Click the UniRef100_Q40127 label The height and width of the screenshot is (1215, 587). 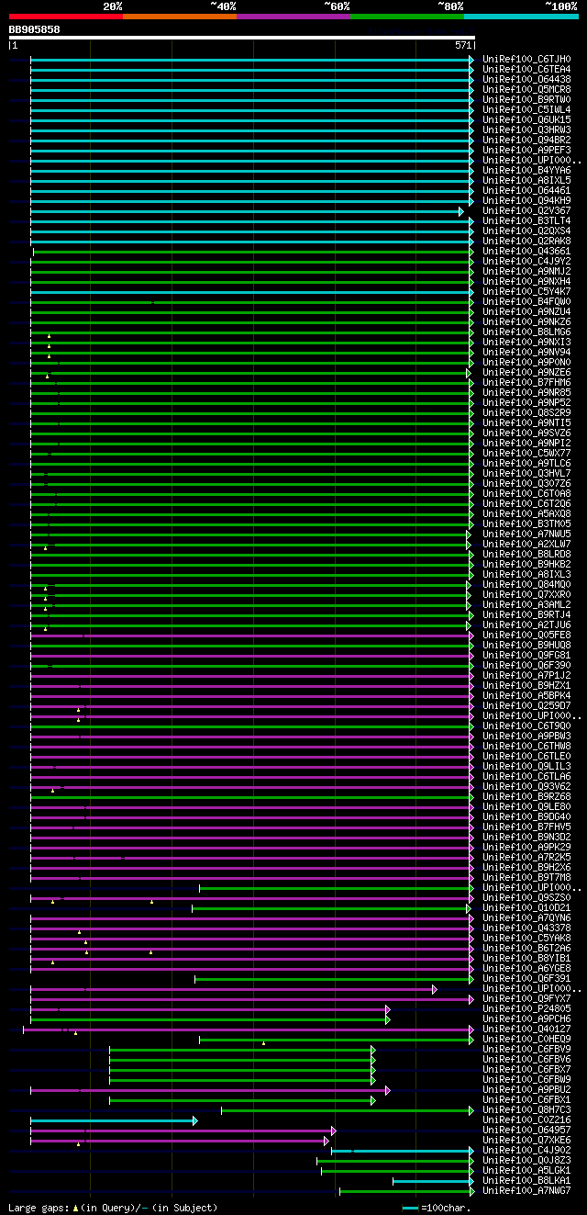526,1029
